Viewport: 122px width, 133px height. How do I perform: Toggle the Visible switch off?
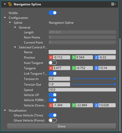(x=53, y=13)
